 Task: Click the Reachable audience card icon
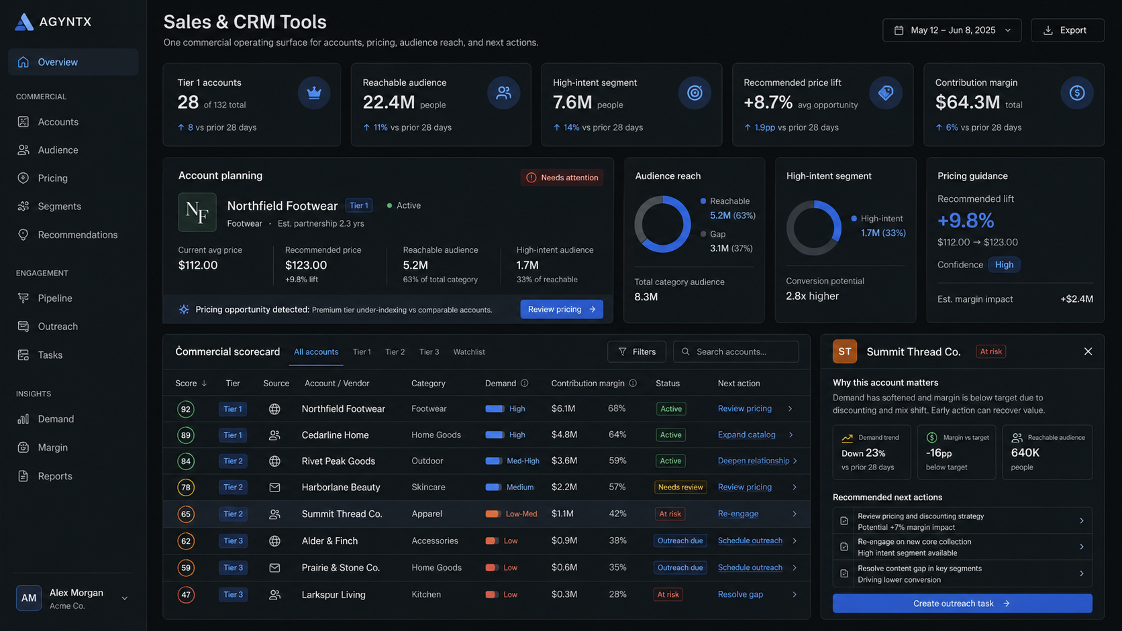pos(1017,437)
